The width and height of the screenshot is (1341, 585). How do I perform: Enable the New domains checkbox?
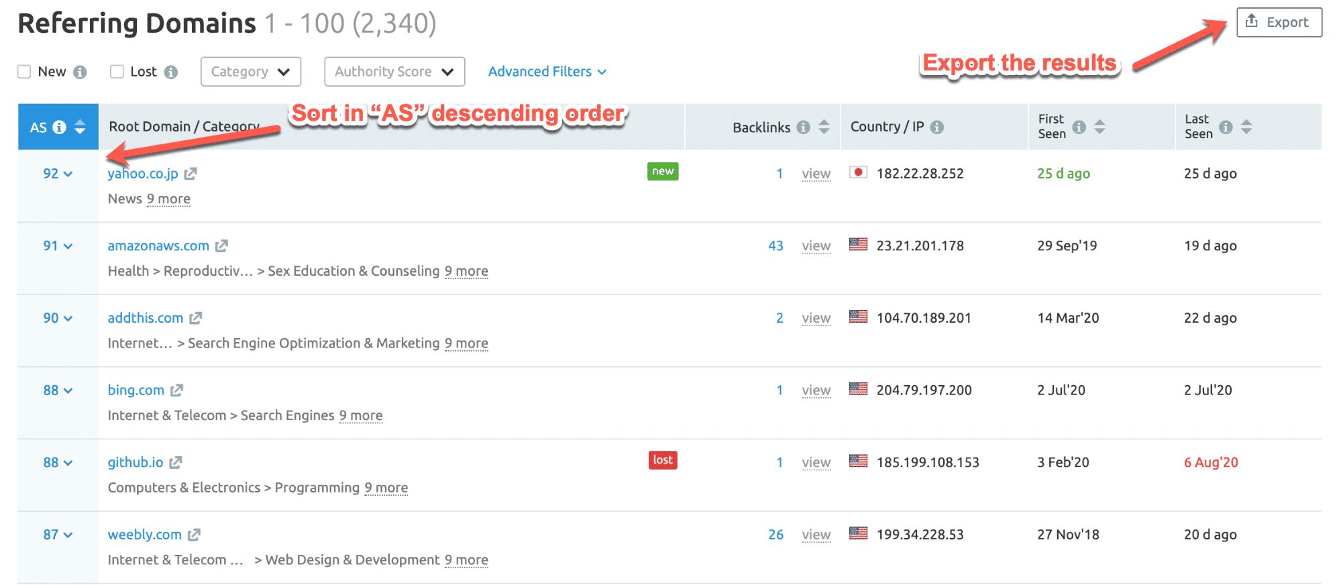(25, 72)
